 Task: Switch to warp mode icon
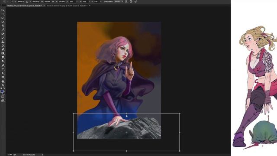[x=126, y=2]
